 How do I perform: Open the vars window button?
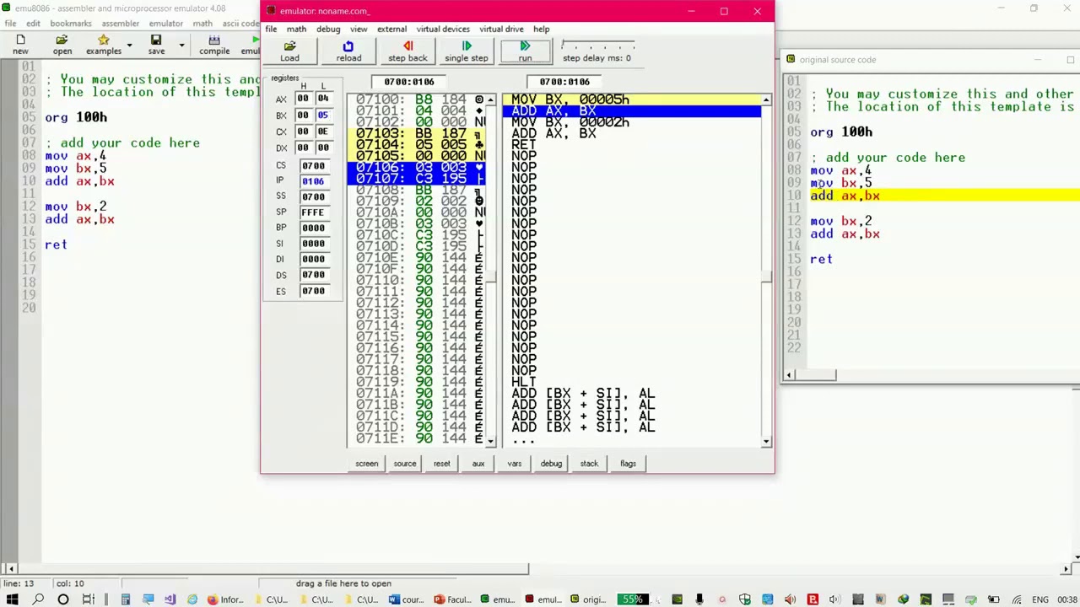[515, 463]
